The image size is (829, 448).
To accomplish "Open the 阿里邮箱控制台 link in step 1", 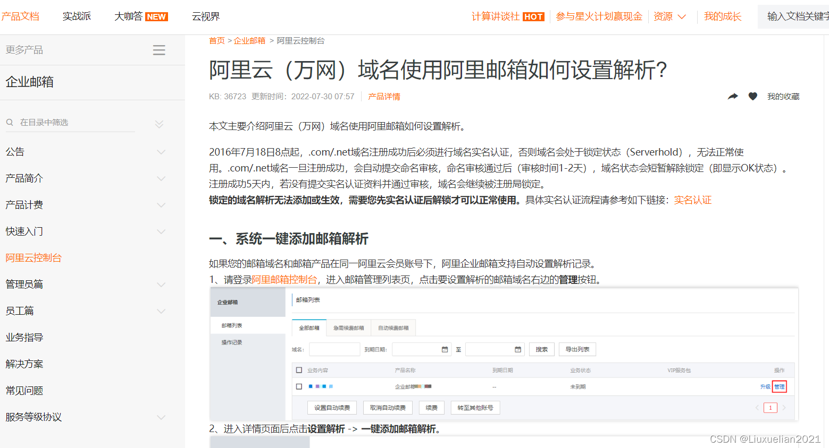I will 284,280.
